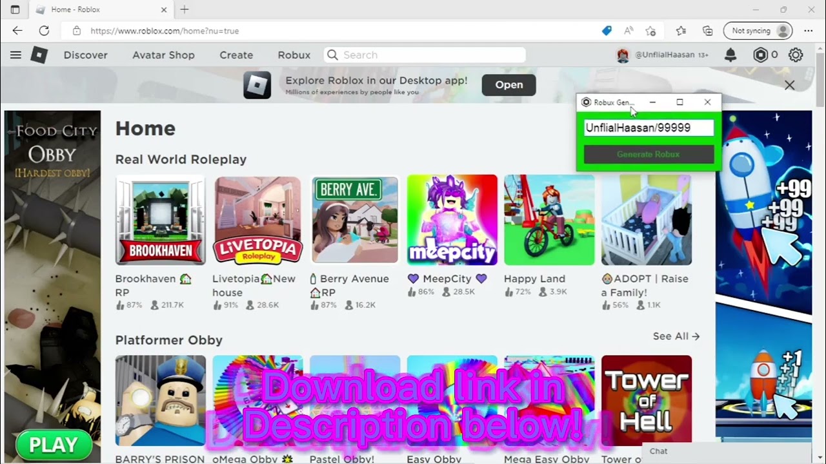Viewport: 826px width, 464px height.
Task: Open the read aloud icon
Action: click(x=629, y=30)
